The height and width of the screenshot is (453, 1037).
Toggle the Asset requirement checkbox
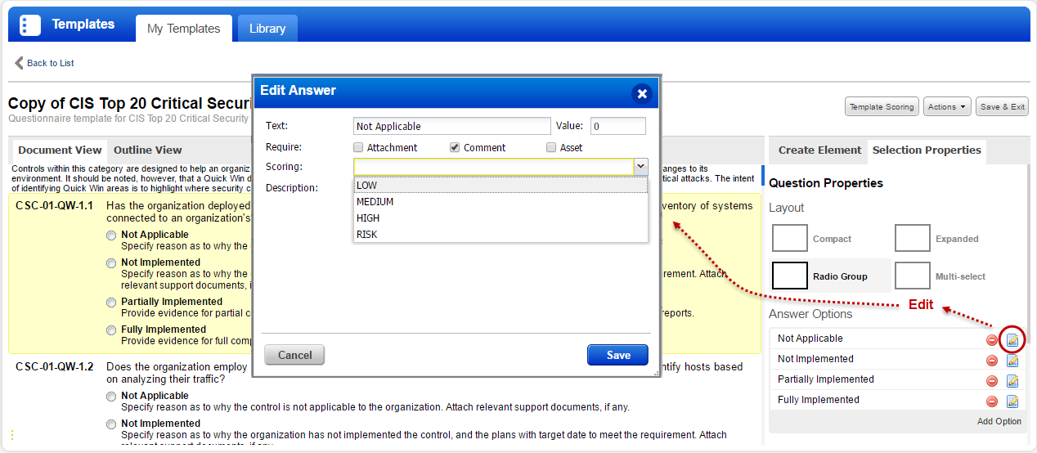[x=551, y=148]
